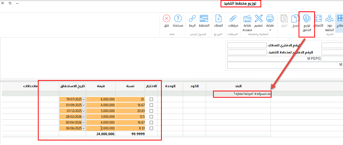Click the الأصناف toolbar item
The width and height of the screenshot is (343, 145).
318,21
